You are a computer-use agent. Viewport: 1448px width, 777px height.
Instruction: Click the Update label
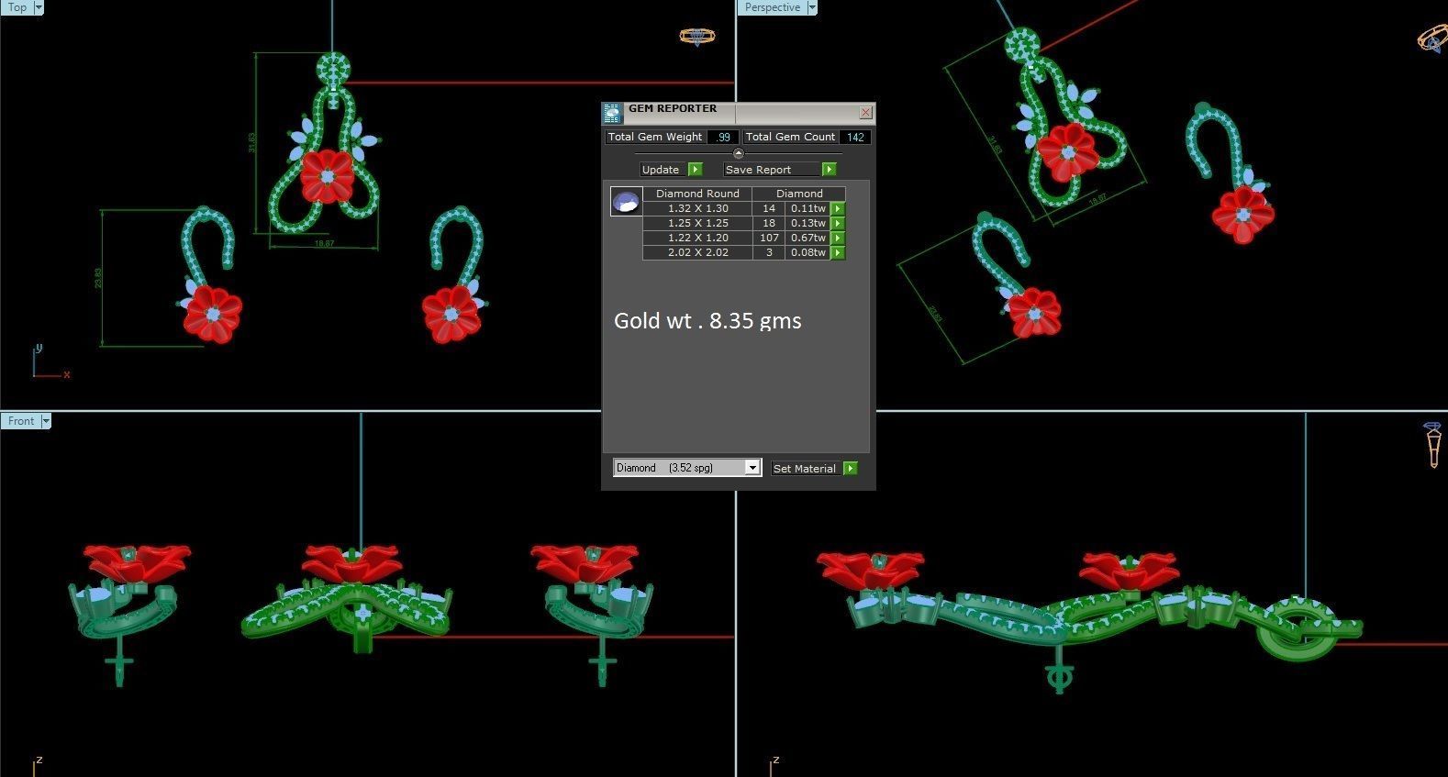coord(661,170)
